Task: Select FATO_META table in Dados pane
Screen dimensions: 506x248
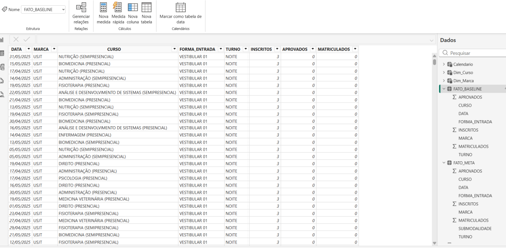Action: click(463, 163)
